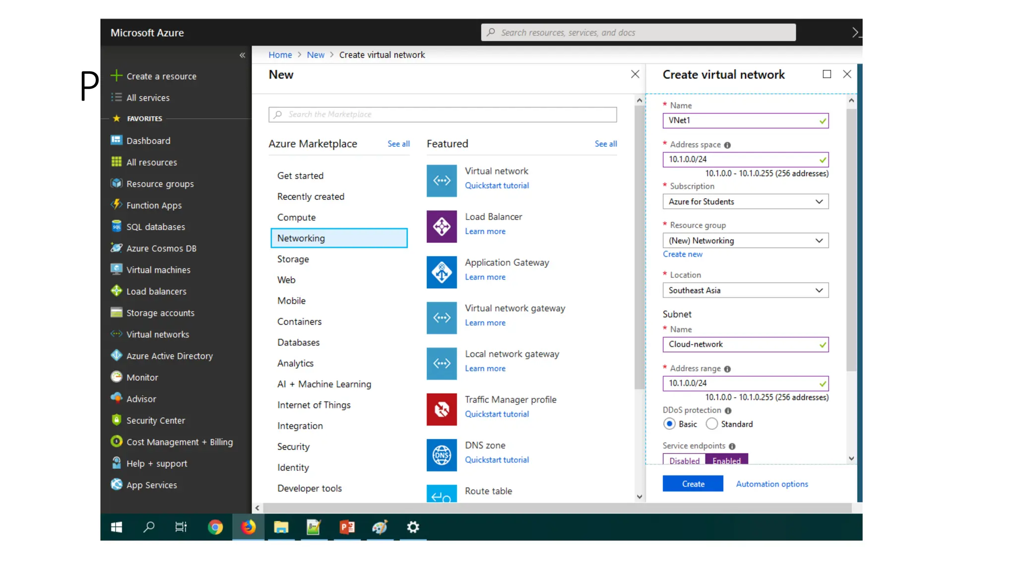Open the Windows Start menu
1016x571 pixels.
[116, 527]
